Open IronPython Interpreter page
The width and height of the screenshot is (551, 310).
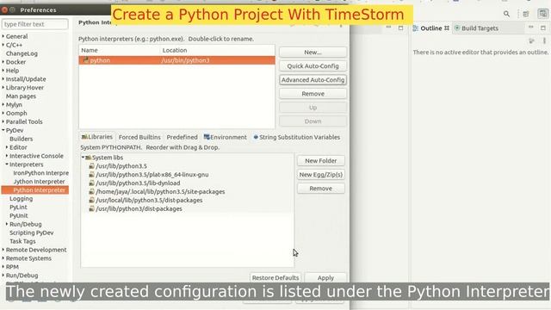(40, 173)
